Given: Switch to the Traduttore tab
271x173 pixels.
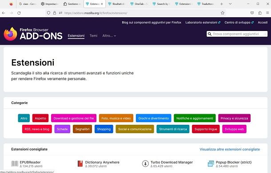Looking at the screenshot, I should [x=206, y=4].
